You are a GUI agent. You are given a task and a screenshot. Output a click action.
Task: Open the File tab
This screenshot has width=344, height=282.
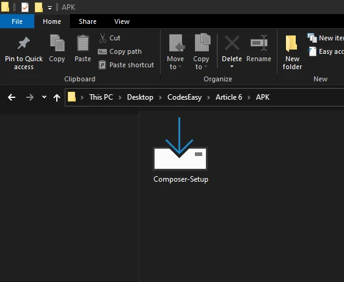coord(17,21)
